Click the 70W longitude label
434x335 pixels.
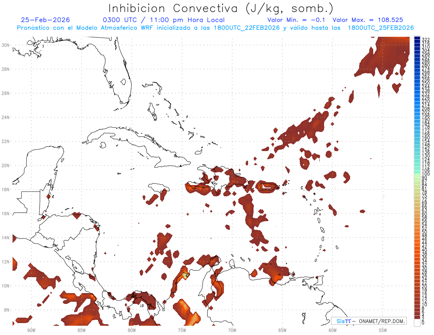pyautogui.click(x=232, y=330)
